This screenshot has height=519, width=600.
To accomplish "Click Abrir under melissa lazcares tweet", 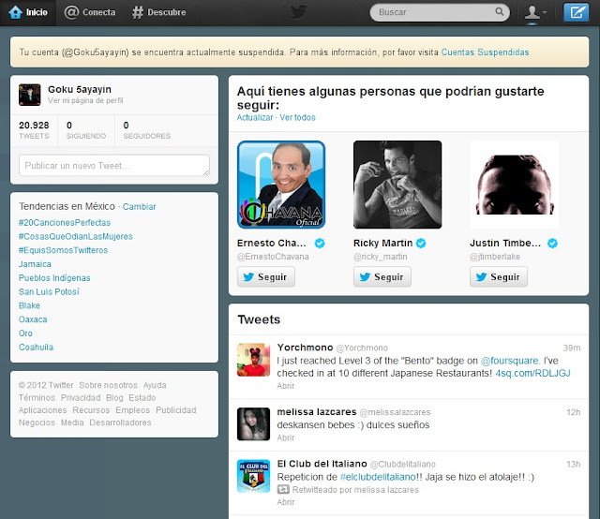I will tap(286, 437).
